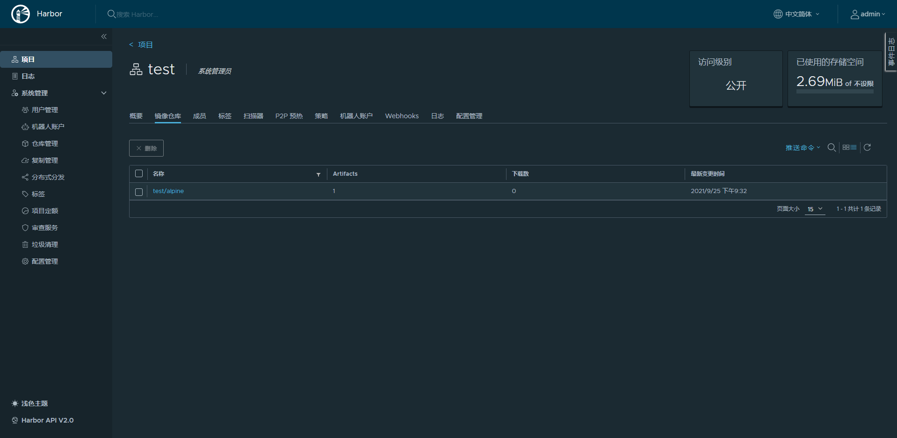Click the 2.69MiB storage usage value
The height and width of the screenshot is (438, 897).
point(819,81)
